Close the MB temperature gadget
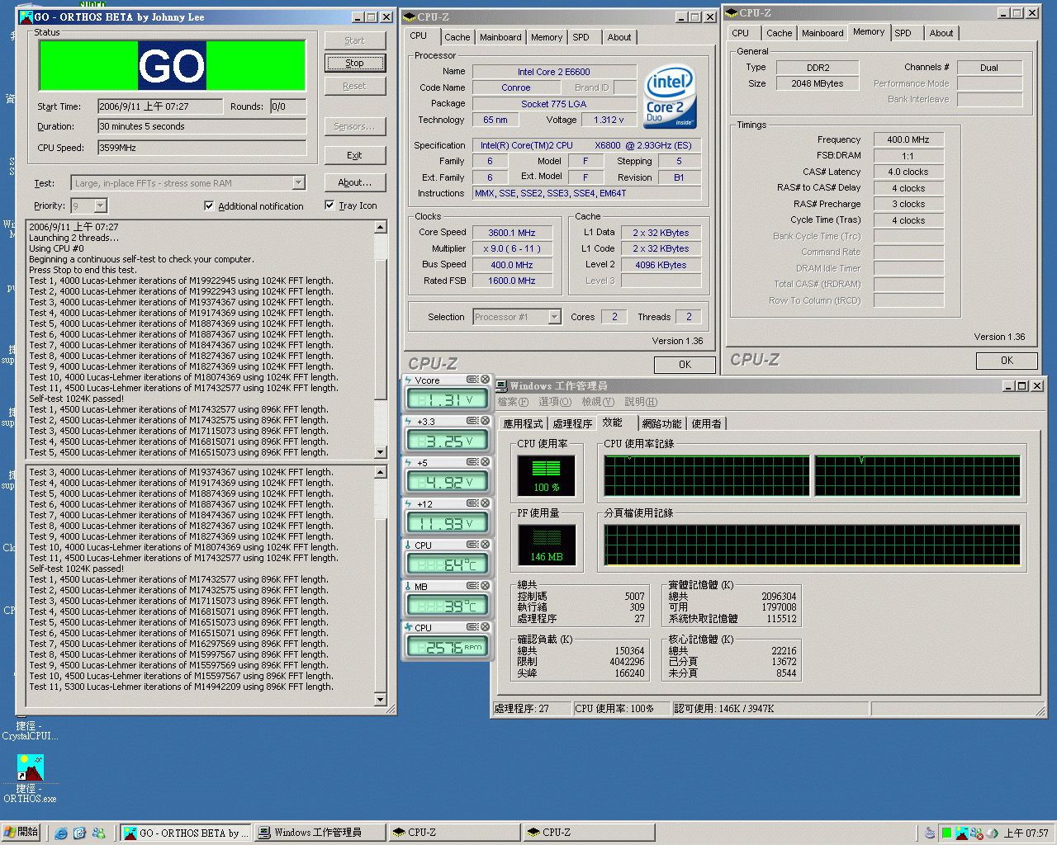1057x845 pixels. point(486,586)
